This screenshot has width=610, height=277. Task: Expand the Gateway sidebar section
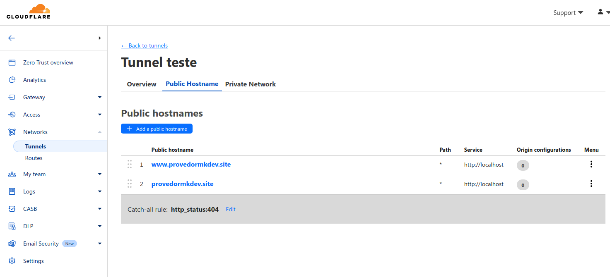coord(99,97)
